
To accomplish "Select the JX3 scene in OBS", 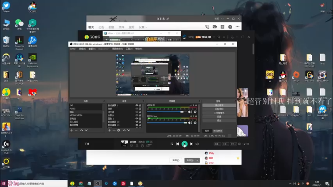I will coord(86,106).
